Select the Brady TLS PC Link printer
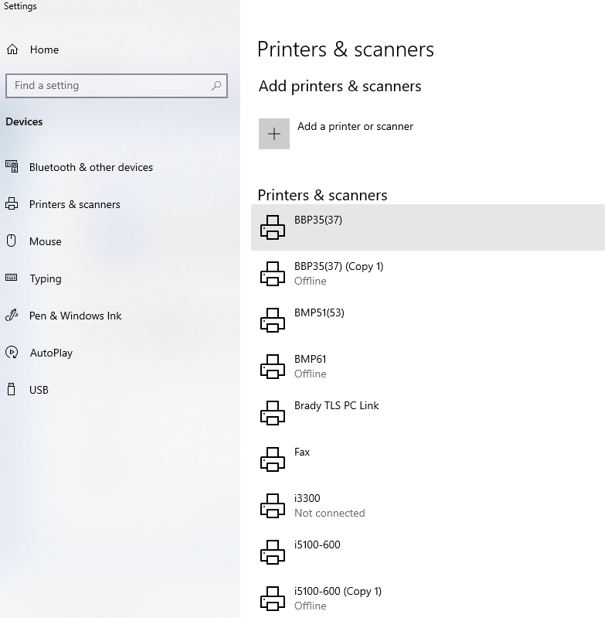The height and width of the screenshot is (618, 611). pyautogui.click(x=428, y=413)
